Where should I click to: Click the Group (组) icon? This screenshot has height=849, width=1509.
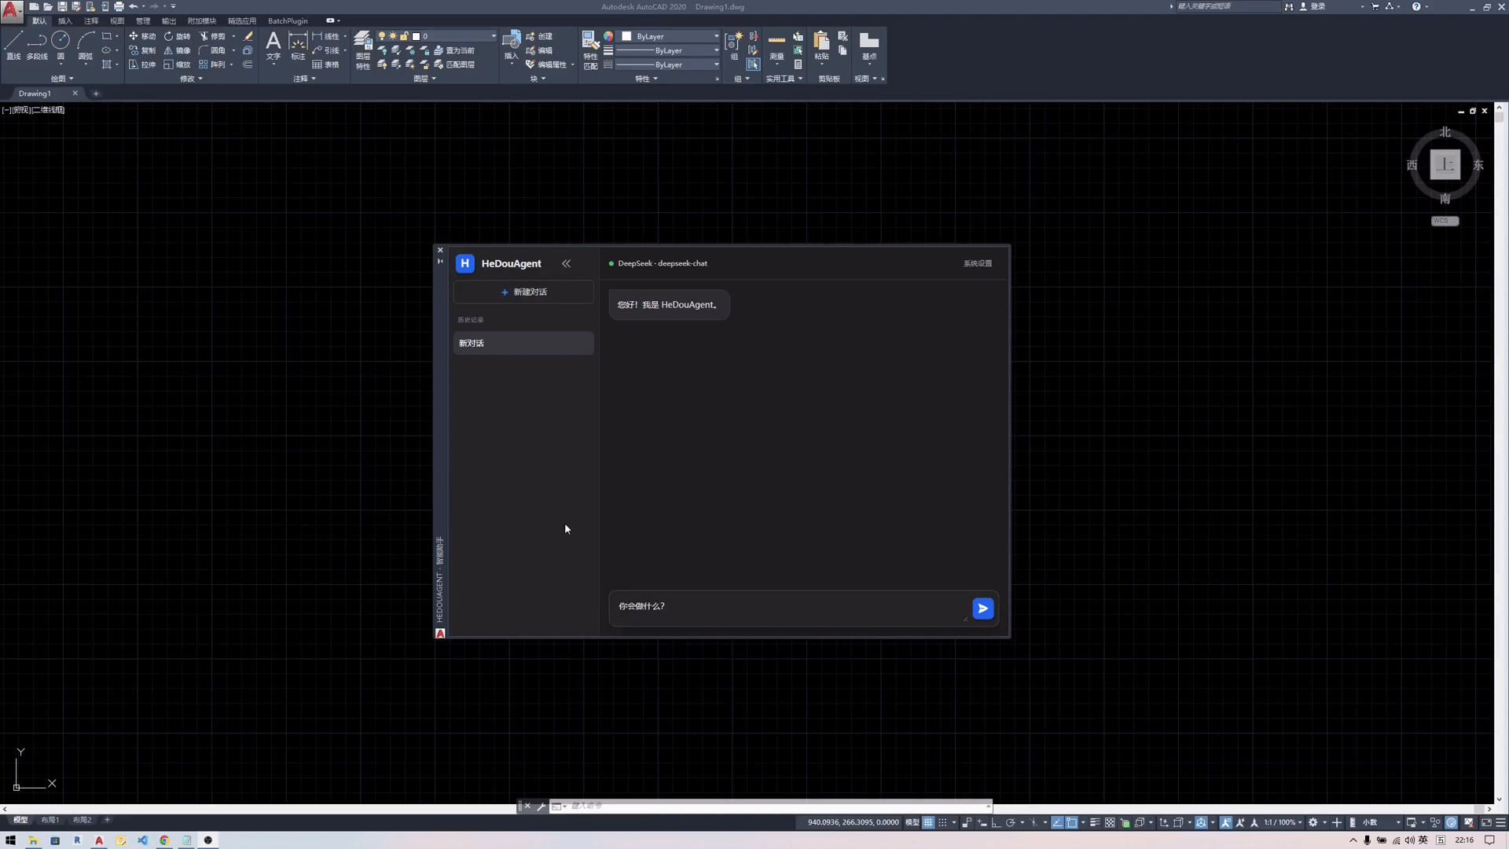click(x=734, y=46)
